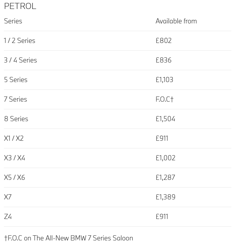Click the £1,002 price

coord(165,158)
